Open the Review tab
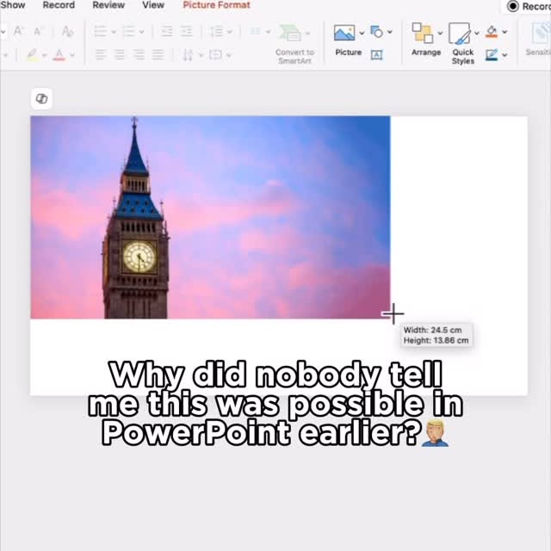The width and height of the screenshot is (551, 551). pos(108,5)
